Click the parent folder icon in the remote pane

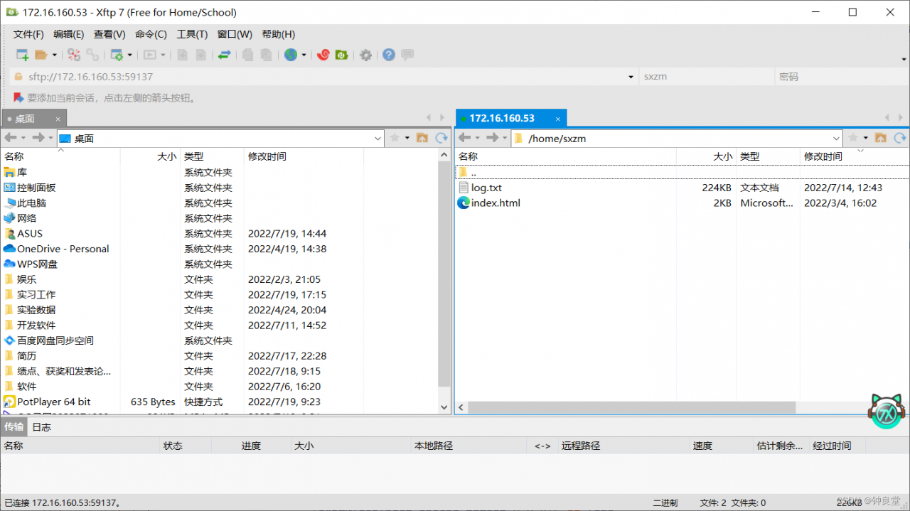881,138
